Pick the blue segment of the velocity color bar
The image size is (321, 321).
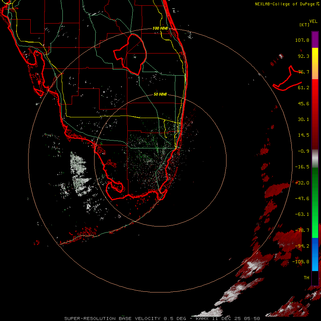coord(315,254)
